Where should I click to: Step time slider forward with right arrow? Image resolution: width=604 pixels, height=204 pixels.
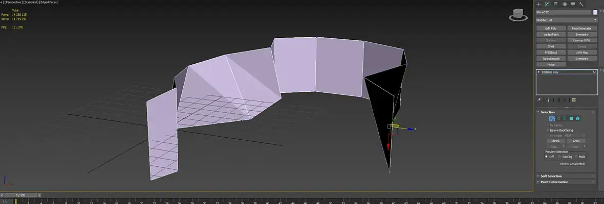coord(39,195)
